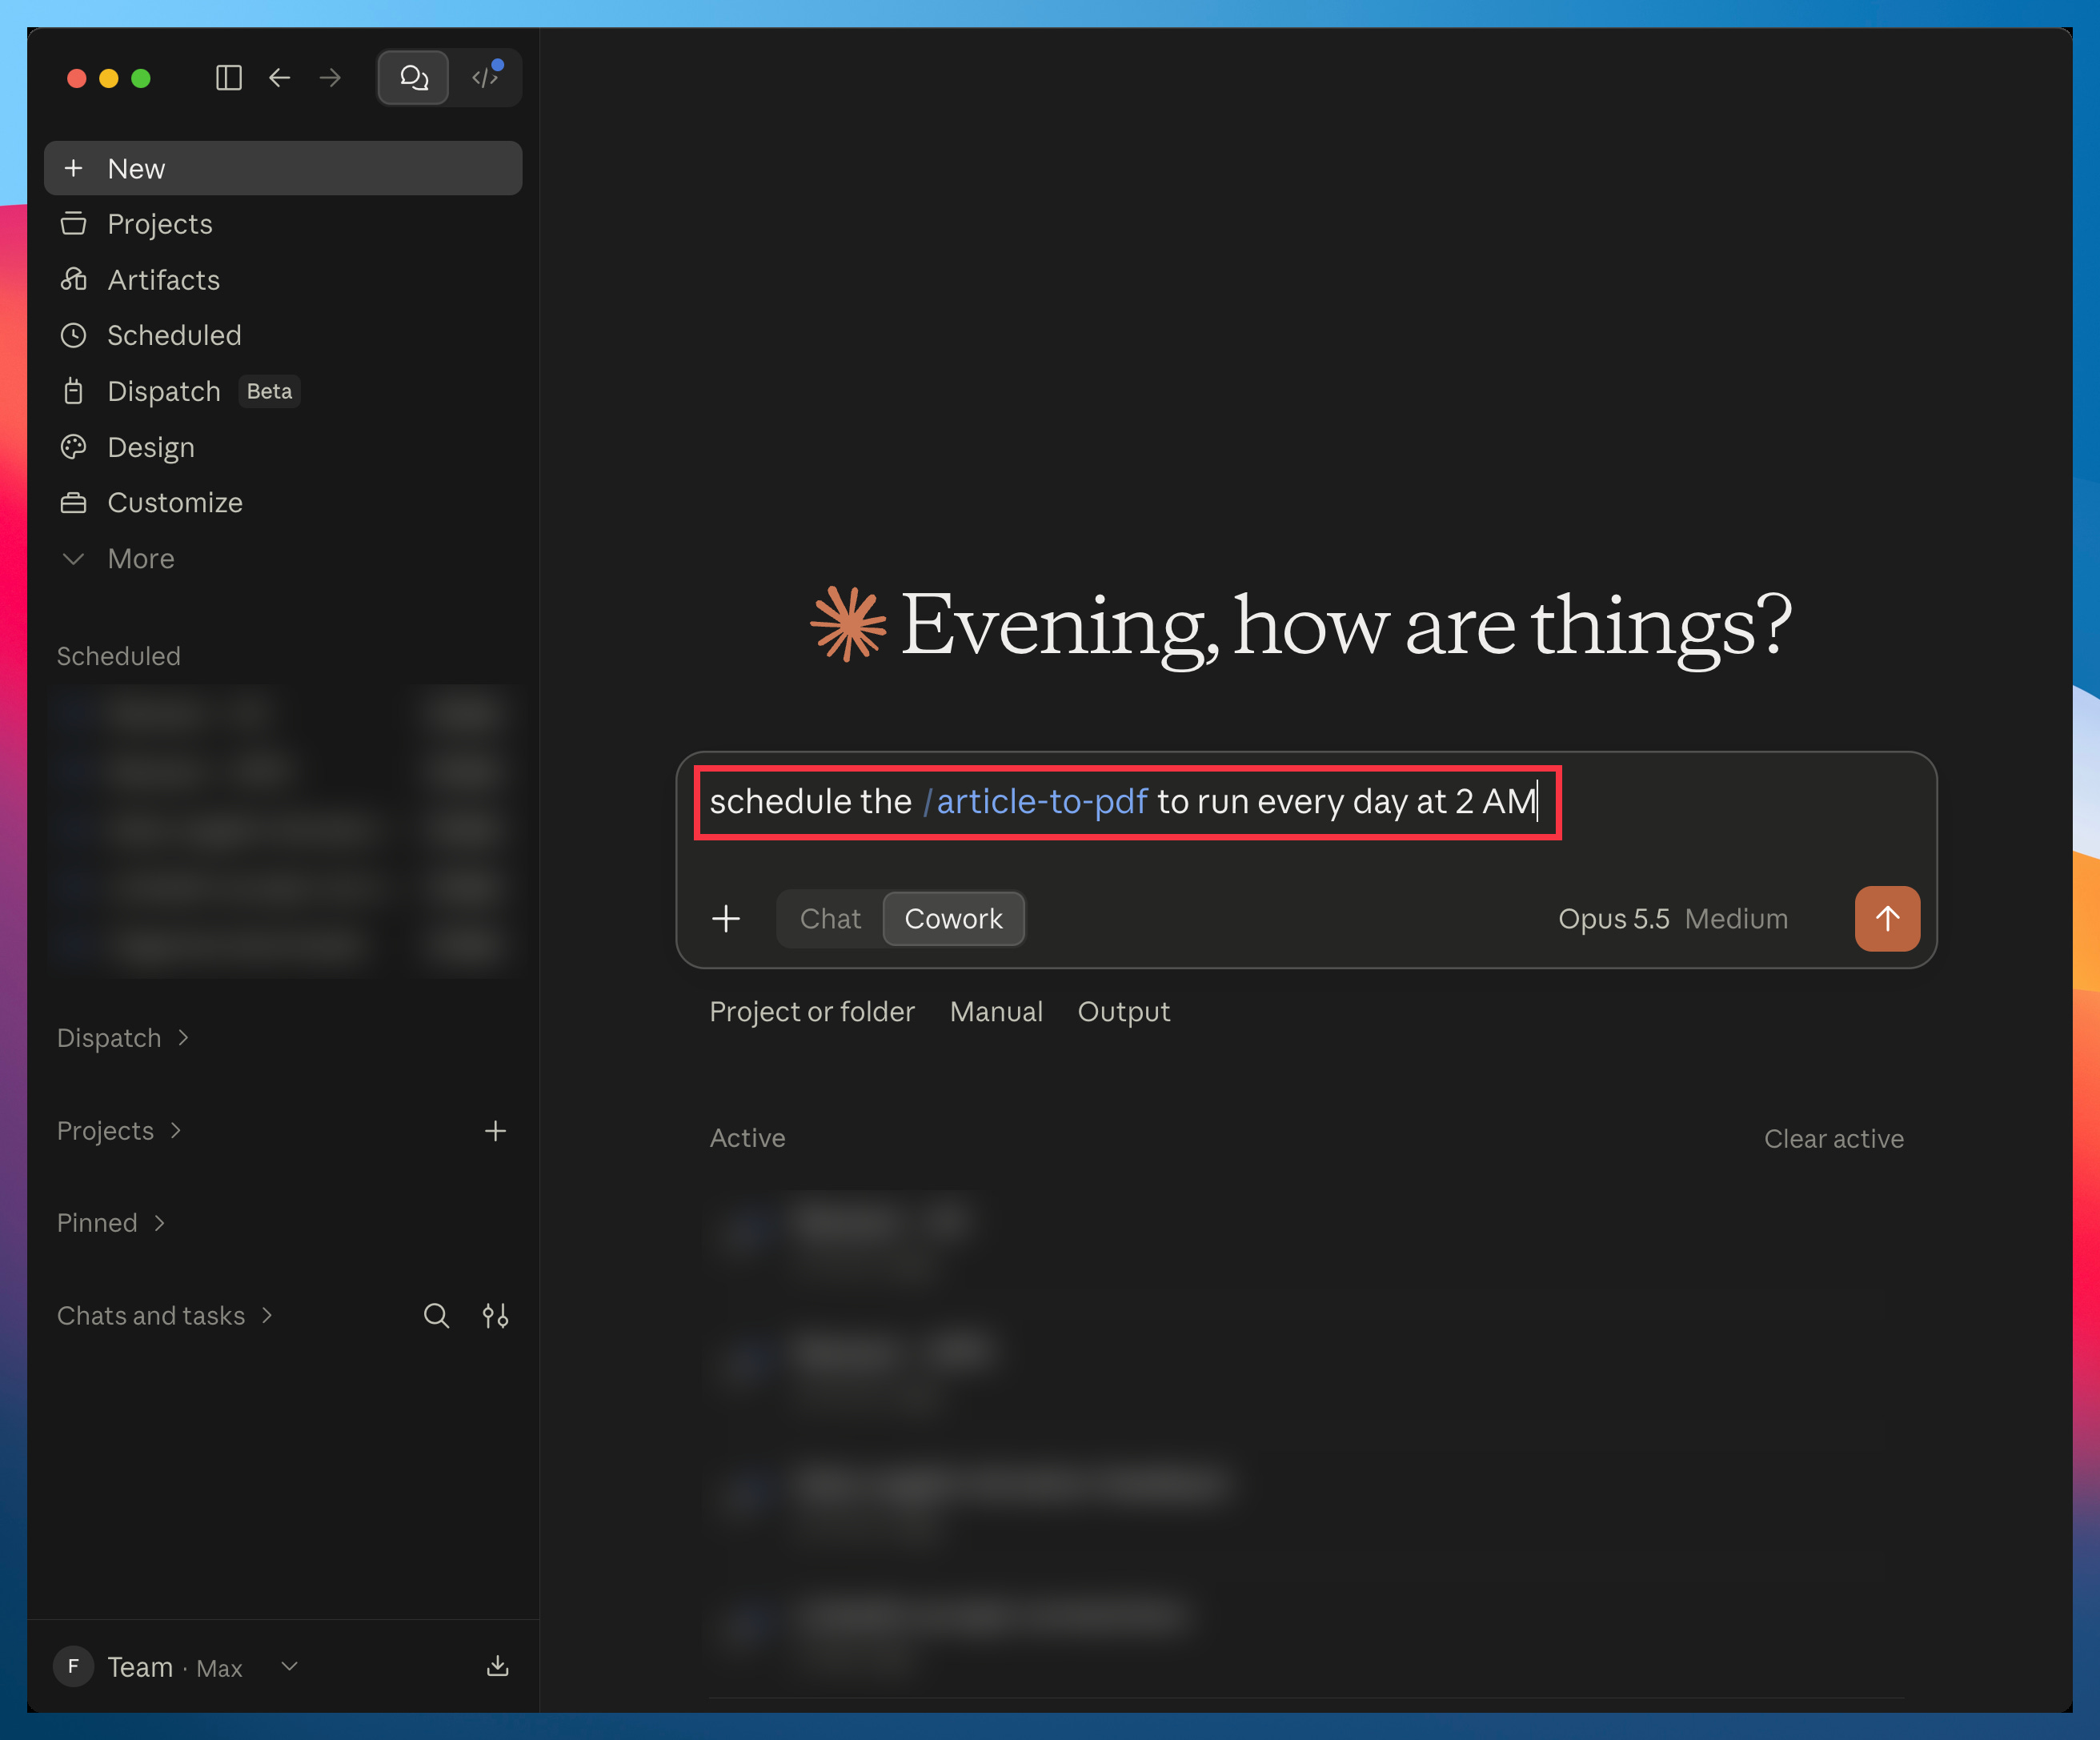Switch the mode toggle to Chat
The width and height of the screenshot is (2100, 1740).
click(x=830, y=918)
